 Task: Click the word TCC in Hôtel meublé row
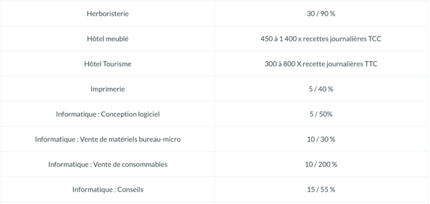click(375, 39)
